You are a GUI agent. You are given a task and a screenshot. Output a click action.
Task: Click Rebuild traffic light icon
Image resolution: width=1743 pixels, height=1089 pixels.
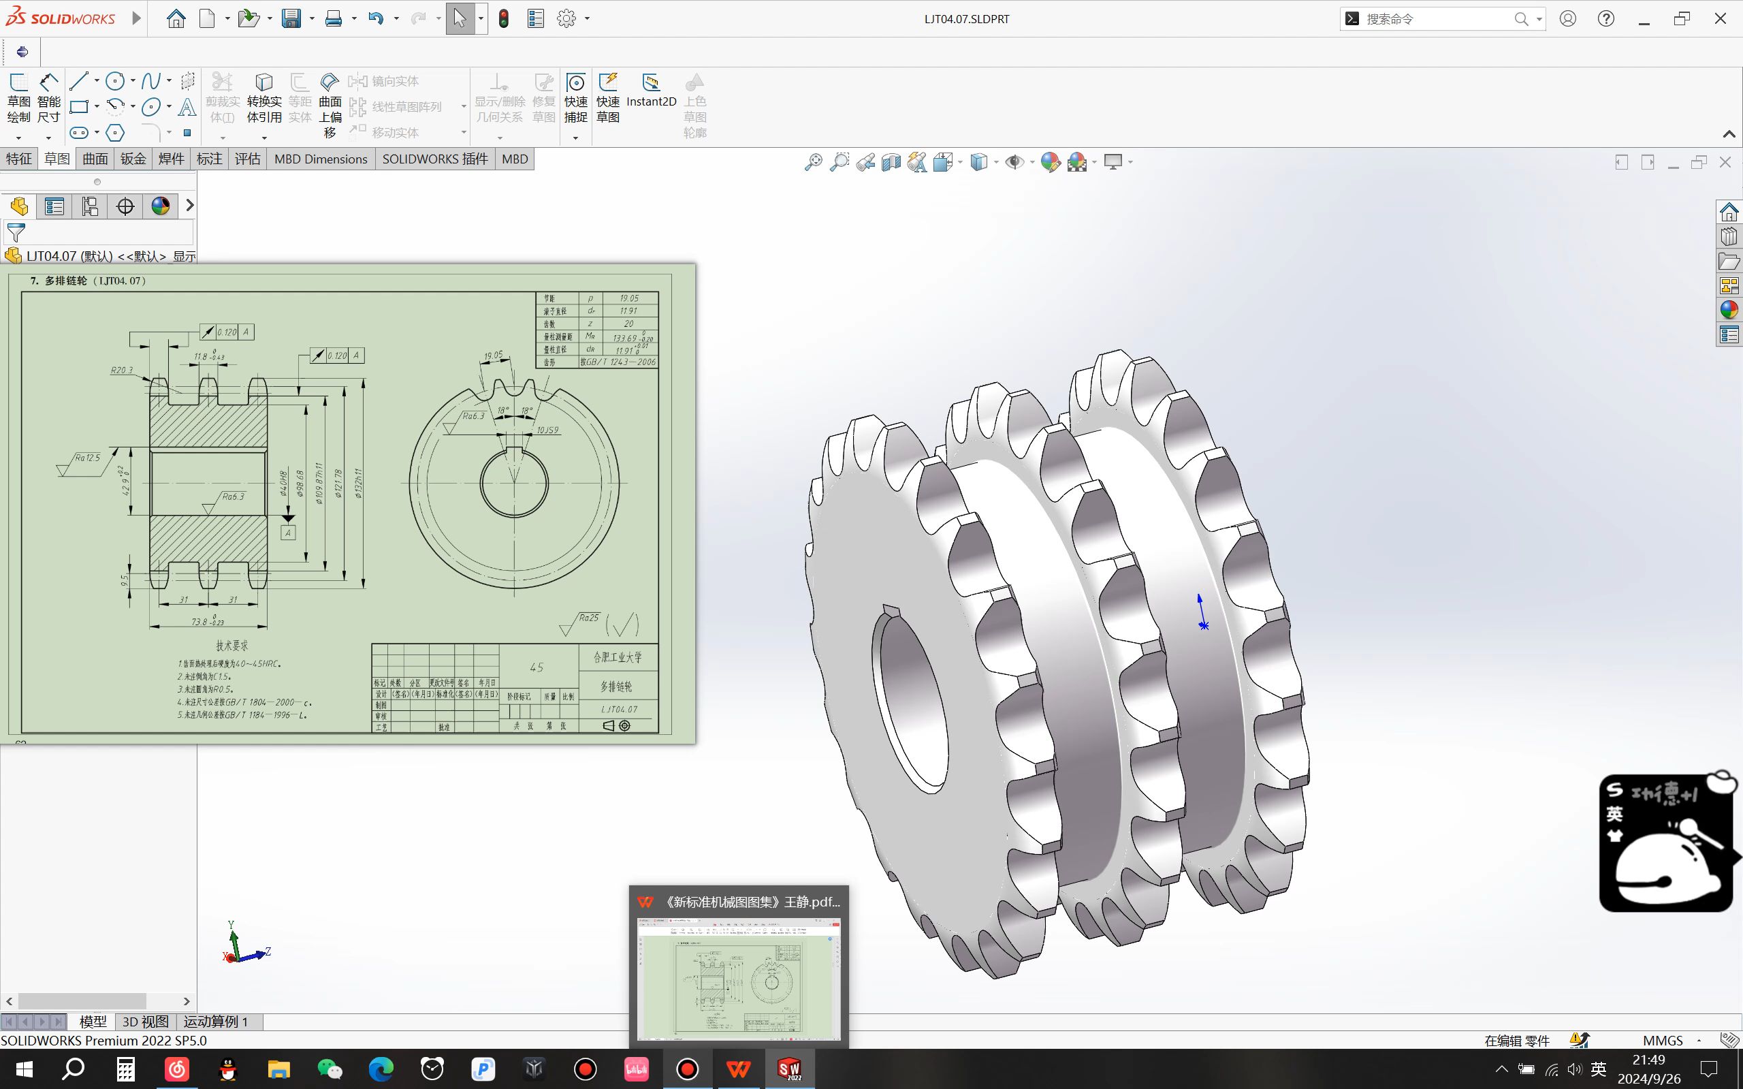click(504, 18)
